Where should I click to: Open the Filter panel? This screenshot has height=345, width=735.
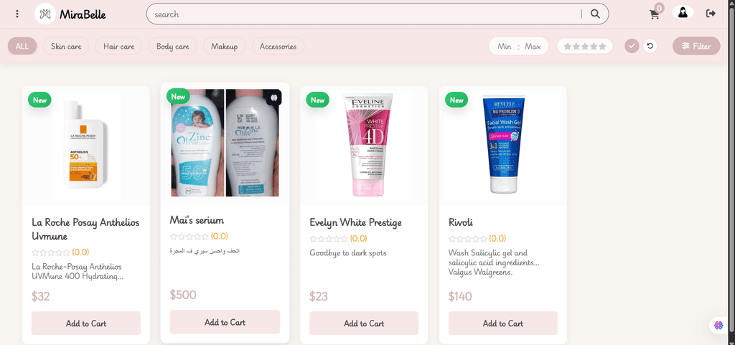(x=696, y=46)
